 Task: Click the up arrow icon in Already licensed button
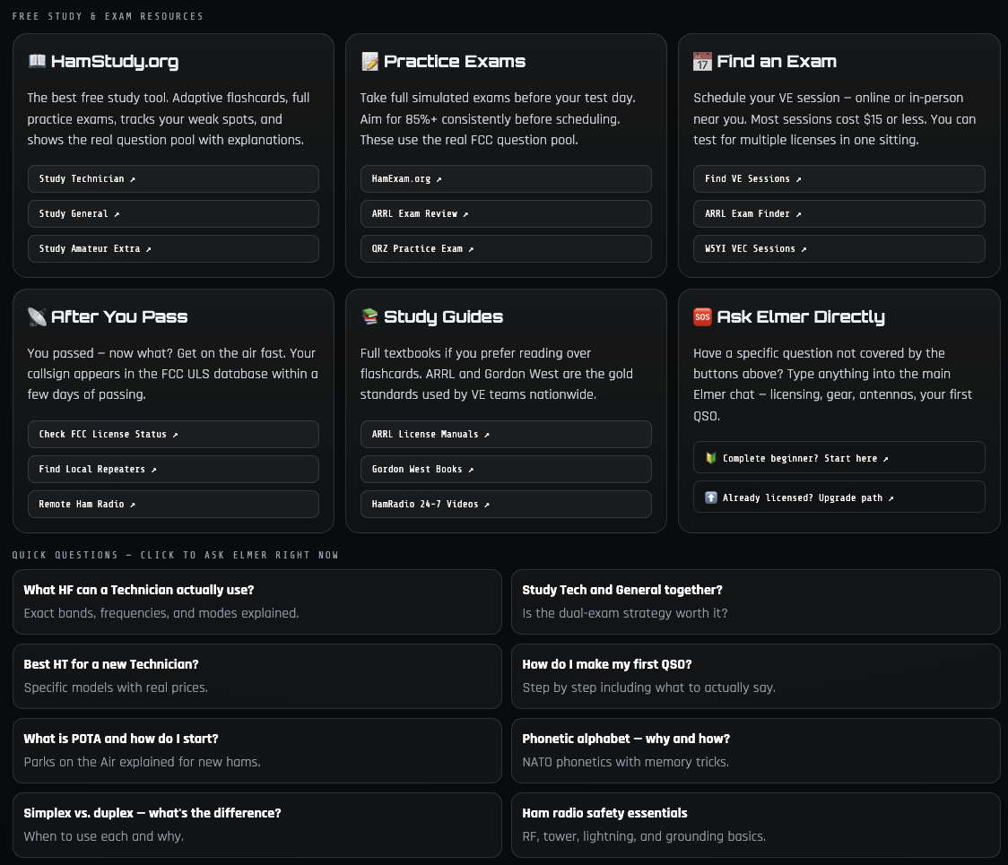click(710, 497)
